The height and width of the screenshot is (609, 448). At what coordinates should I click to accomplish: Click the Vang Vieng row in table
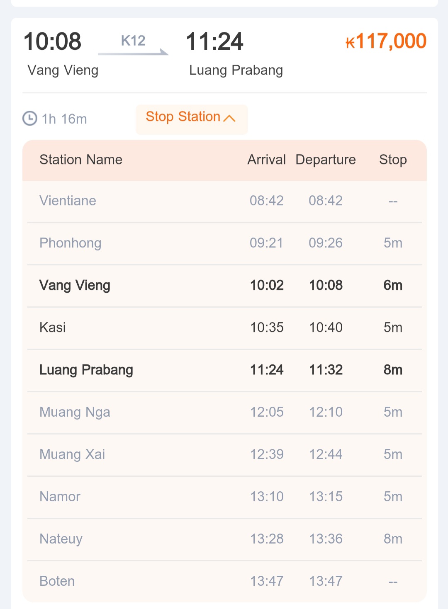tap(224, 286)
